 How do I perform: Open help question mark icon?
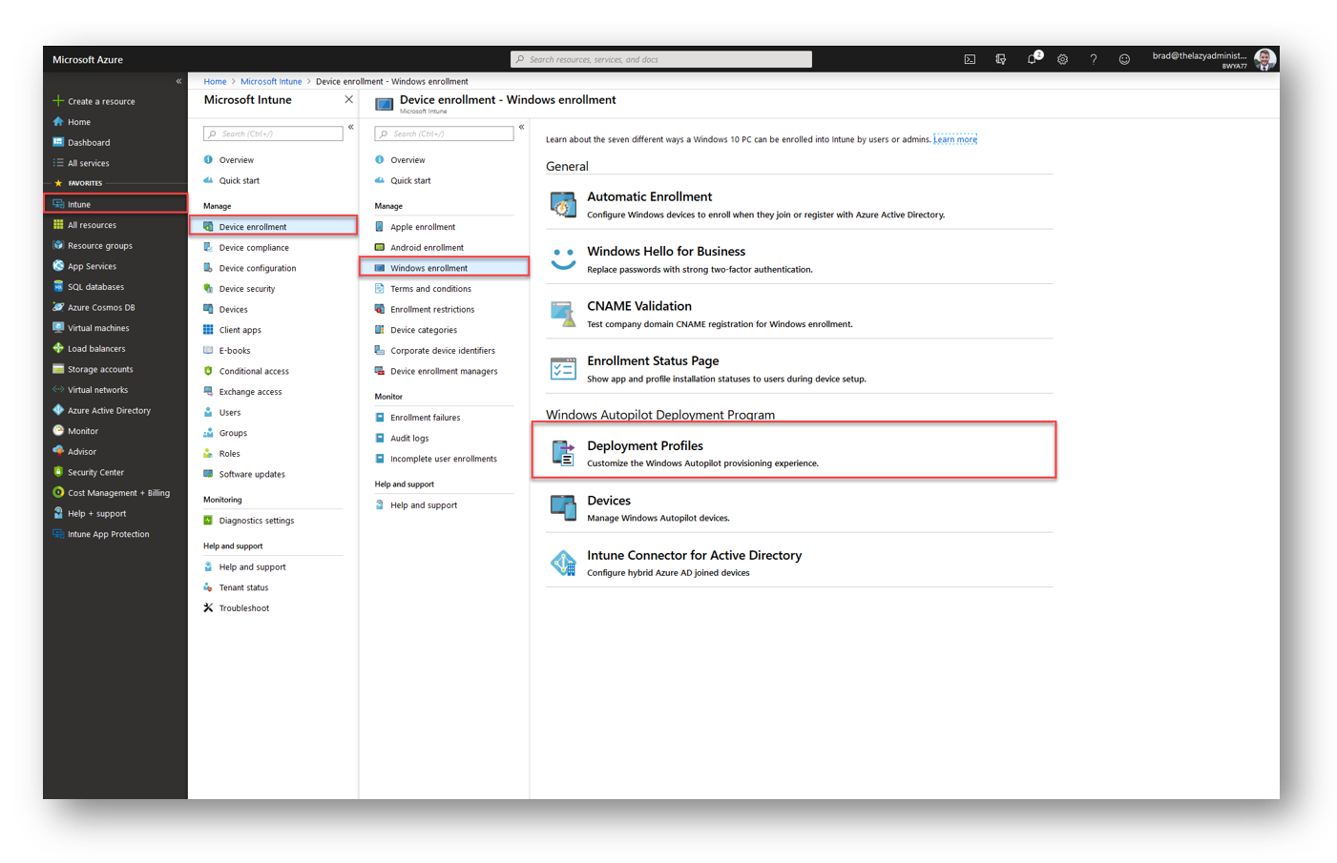(1094, 59)
